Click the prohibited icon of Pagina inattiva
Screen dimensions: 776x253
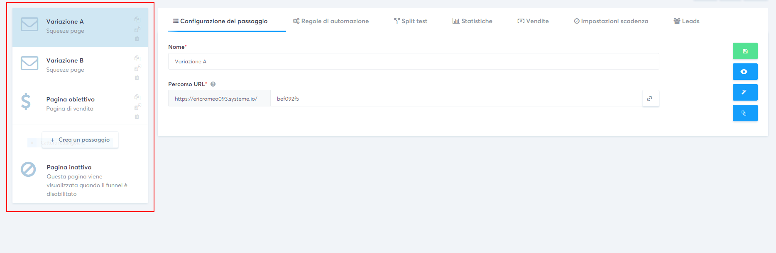pyautogui.click(x=28, y=169)
